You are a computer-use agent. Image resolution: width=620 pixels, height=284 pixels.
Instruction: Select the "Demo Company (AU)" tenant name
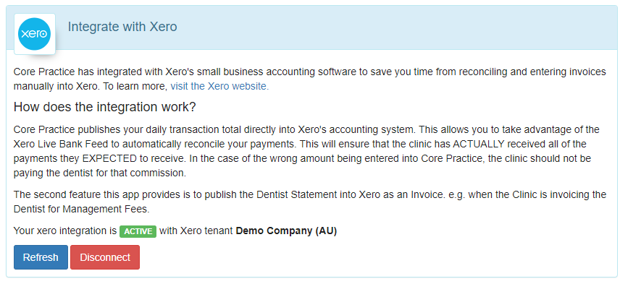click(286, 231)
